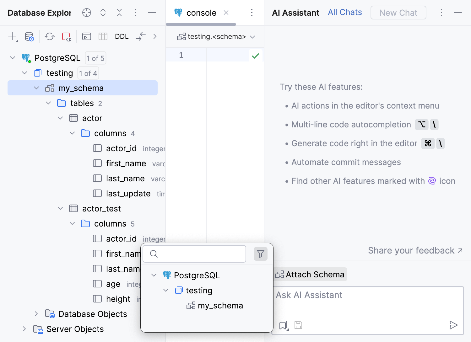The height and width of the screenshot is (342, 471).
Task: Click the testing '1 of 4' counter
Action: [88, 73]
